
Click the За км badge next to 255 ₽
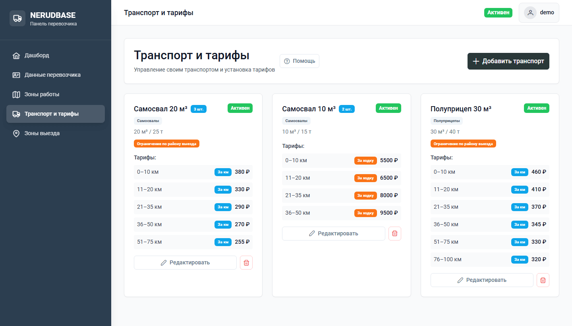[223, 242]
